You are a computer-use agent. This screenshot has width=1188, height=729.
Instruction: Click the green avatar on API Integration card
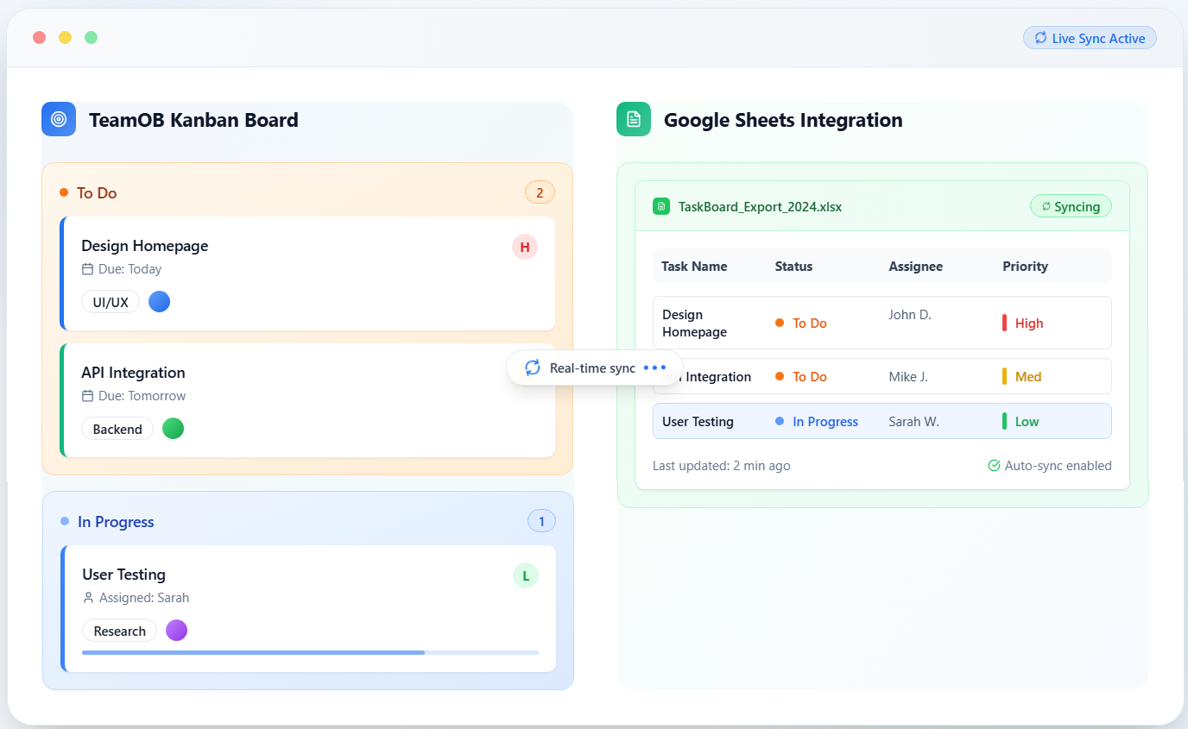point(173,428)
